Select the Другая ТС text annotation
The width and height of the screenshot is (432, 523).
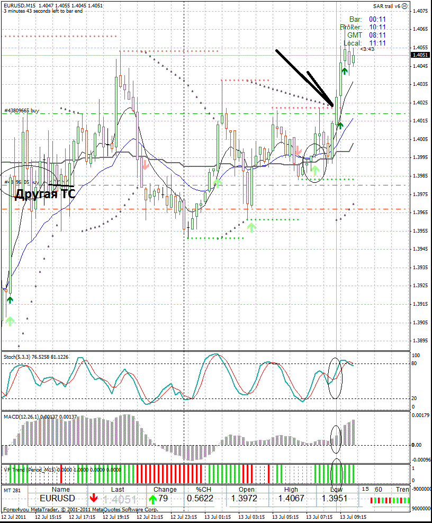[x=45, y=194]
